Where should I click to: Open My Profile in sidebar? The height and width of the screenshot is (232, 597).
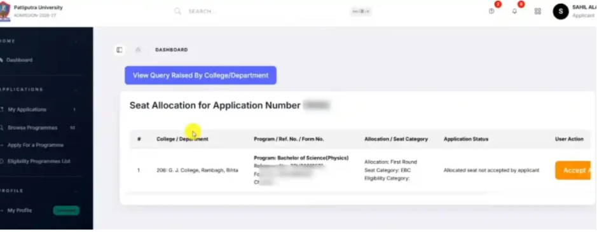20,210
